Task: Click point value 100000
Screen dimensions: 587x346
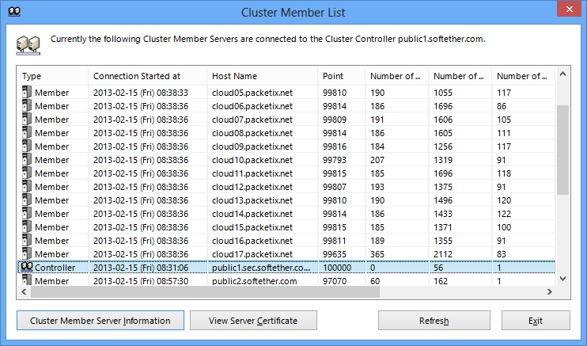Action: 337,268
